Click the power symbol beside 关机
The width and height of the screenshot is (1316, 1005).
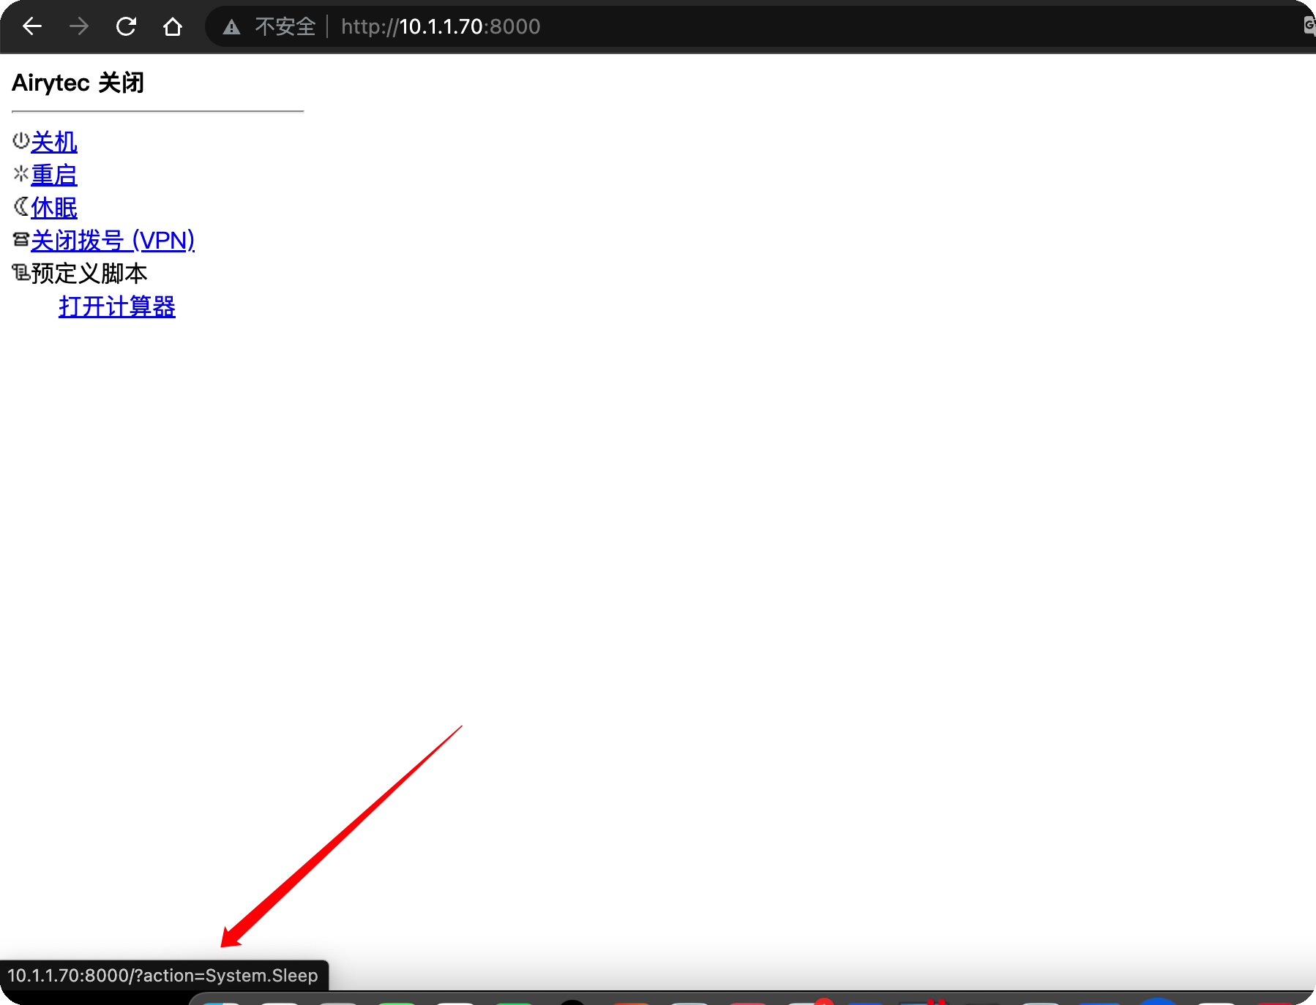(x=20, y=140)
